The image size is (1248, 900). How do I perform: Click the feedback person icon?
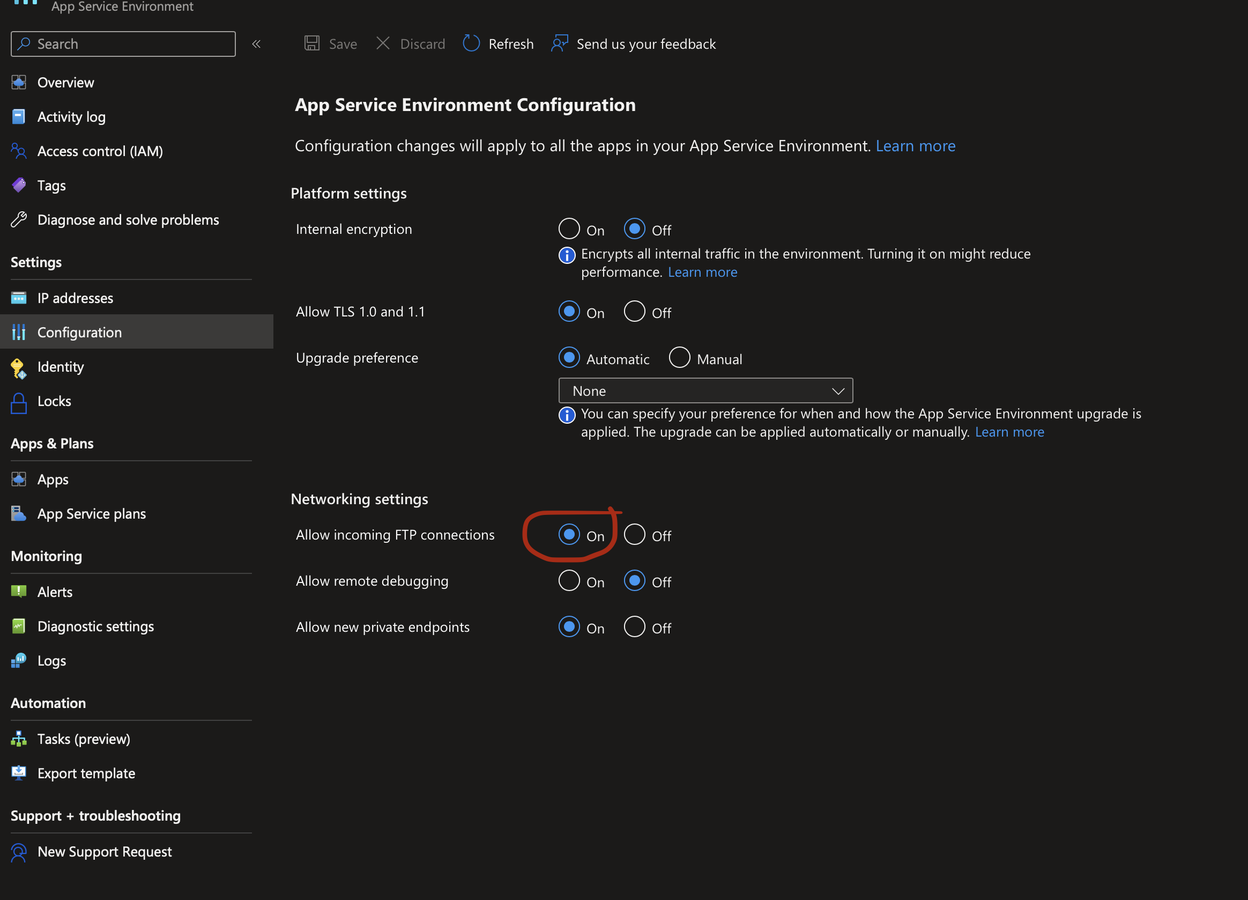(559, 43)
